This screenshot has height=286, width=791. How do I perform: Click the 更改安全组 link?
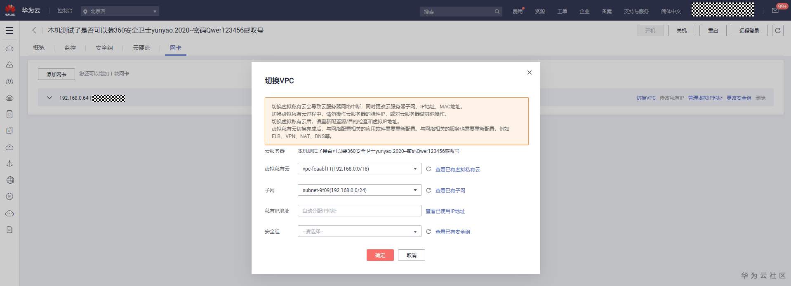coord(739,98)
